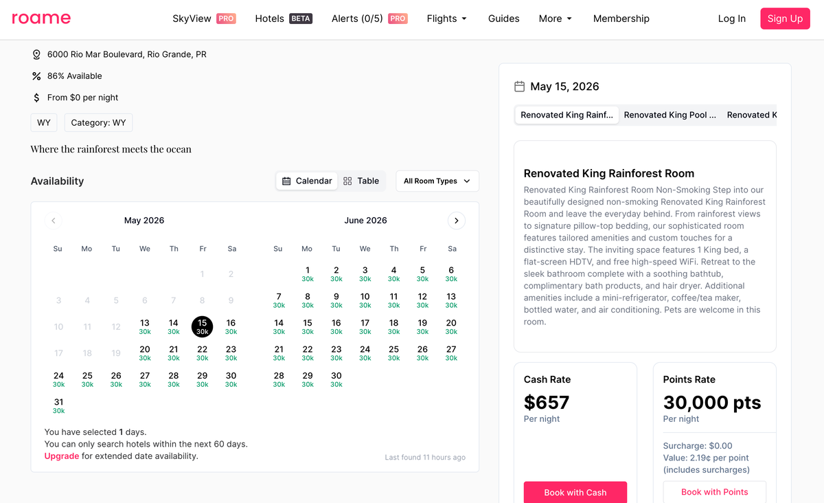
Task: Click the Upgrade link
Action: [x=62, y=456]
